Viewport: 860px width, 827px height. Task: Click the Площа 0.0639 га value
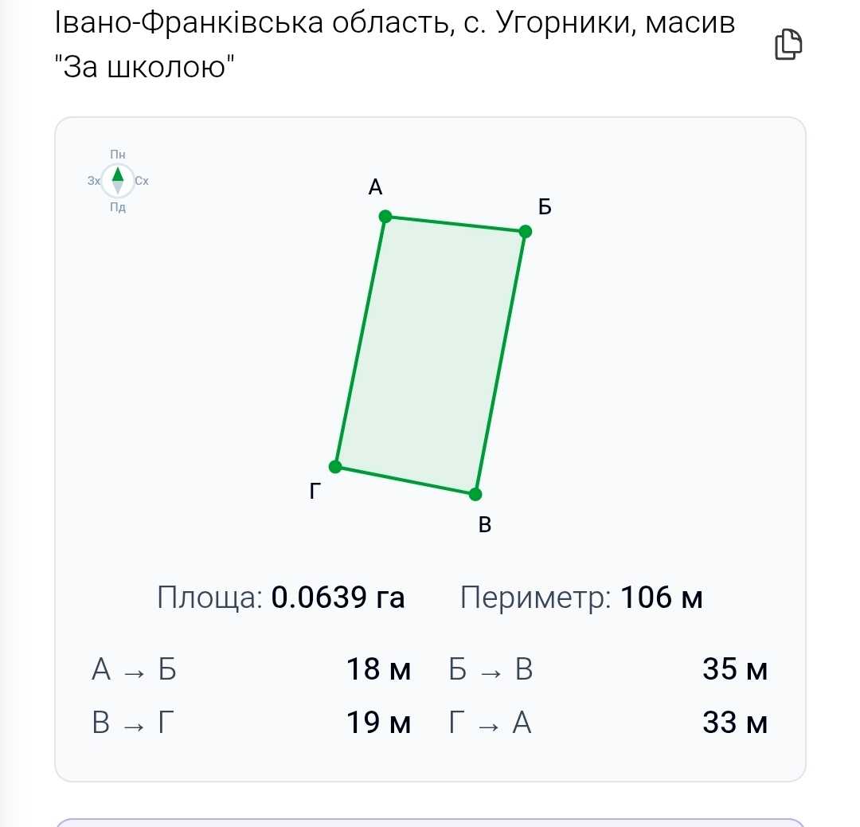[x=338, y=597]
